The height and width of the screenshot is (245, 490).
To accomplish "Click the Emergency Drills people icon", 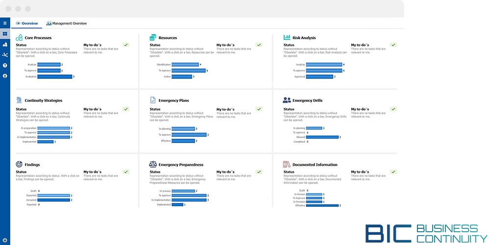I will [x=287, y=100].
